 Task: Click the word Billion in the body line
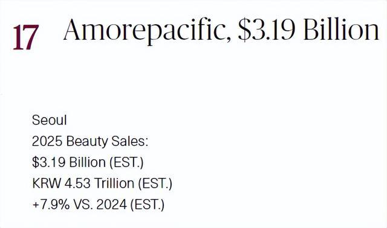pyautogui.click(x=87, y=162)
